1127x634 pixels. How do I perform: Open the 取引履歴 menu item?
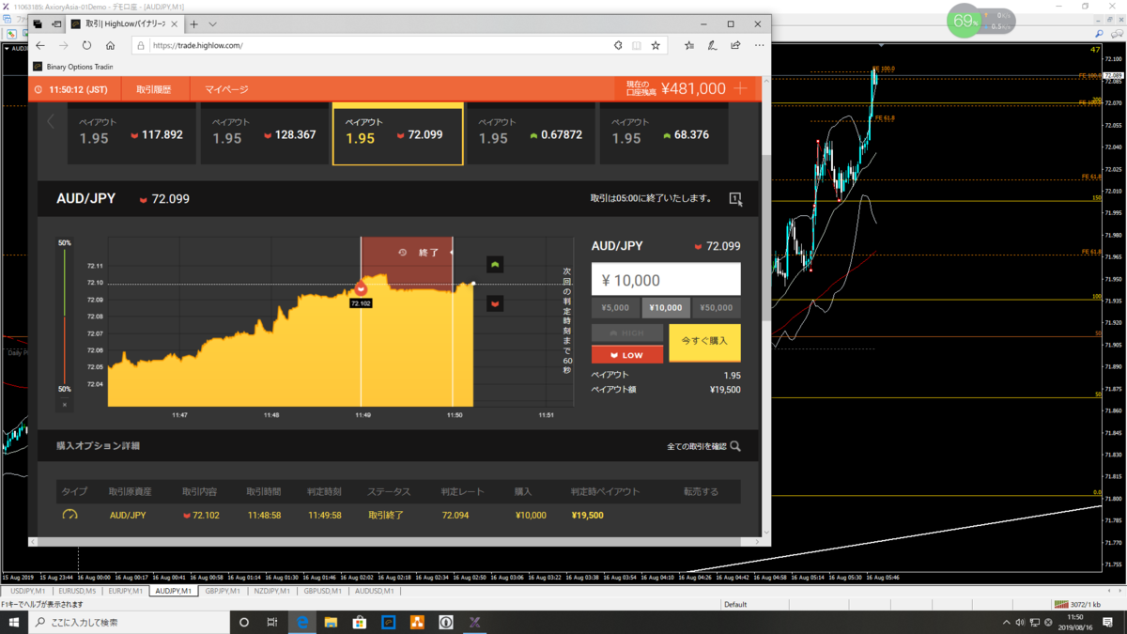[x=154, y=89]
